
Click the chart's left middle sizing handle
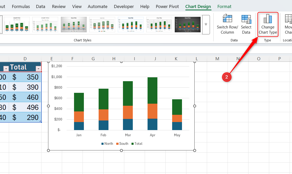pyautogui.click(x=48, y=106)
